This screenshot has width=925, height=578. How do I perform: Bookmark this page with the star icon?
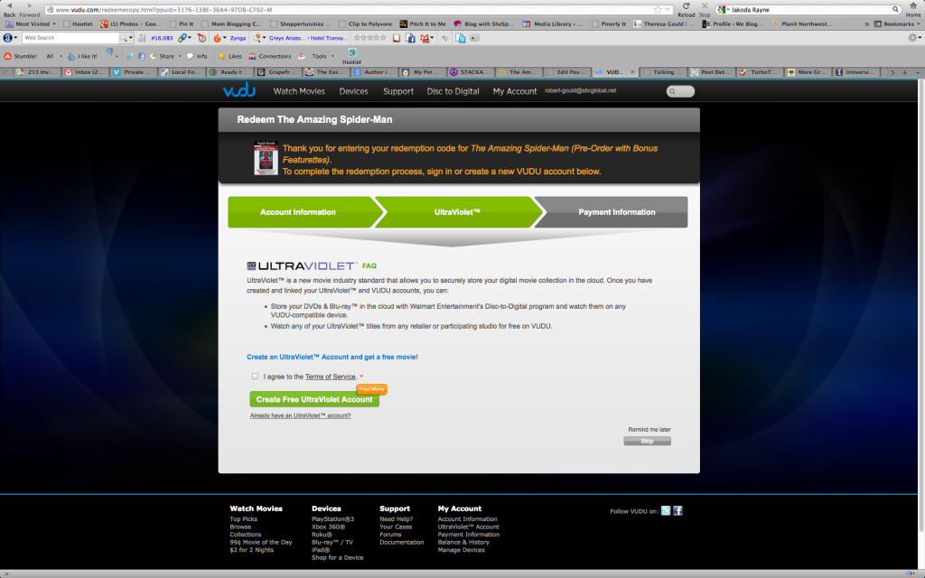pos(658,9)
